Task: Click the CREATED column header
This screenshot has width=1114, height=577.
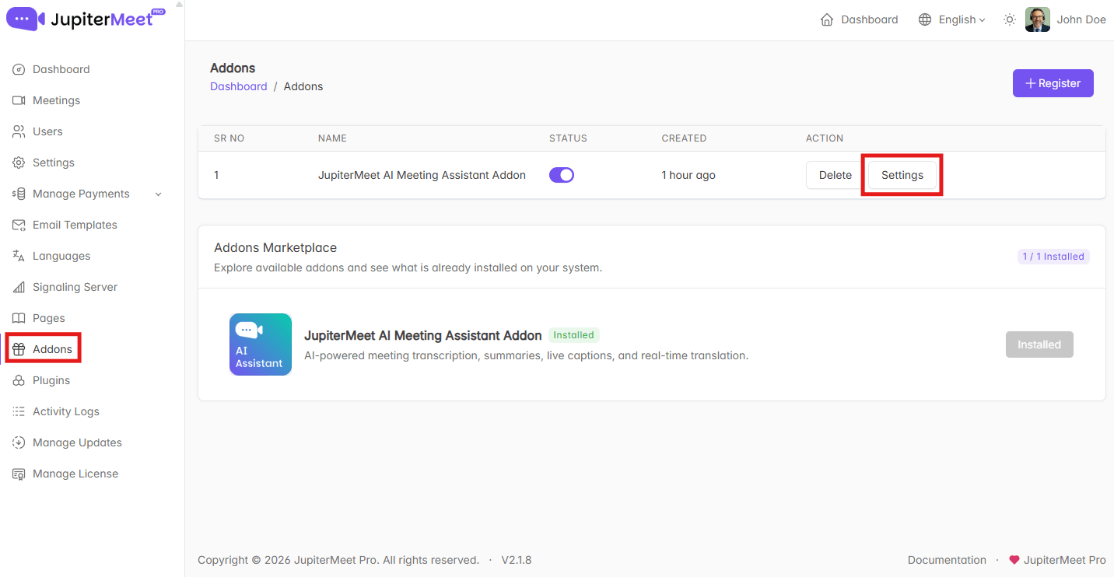Action: [x=684, y=138]
